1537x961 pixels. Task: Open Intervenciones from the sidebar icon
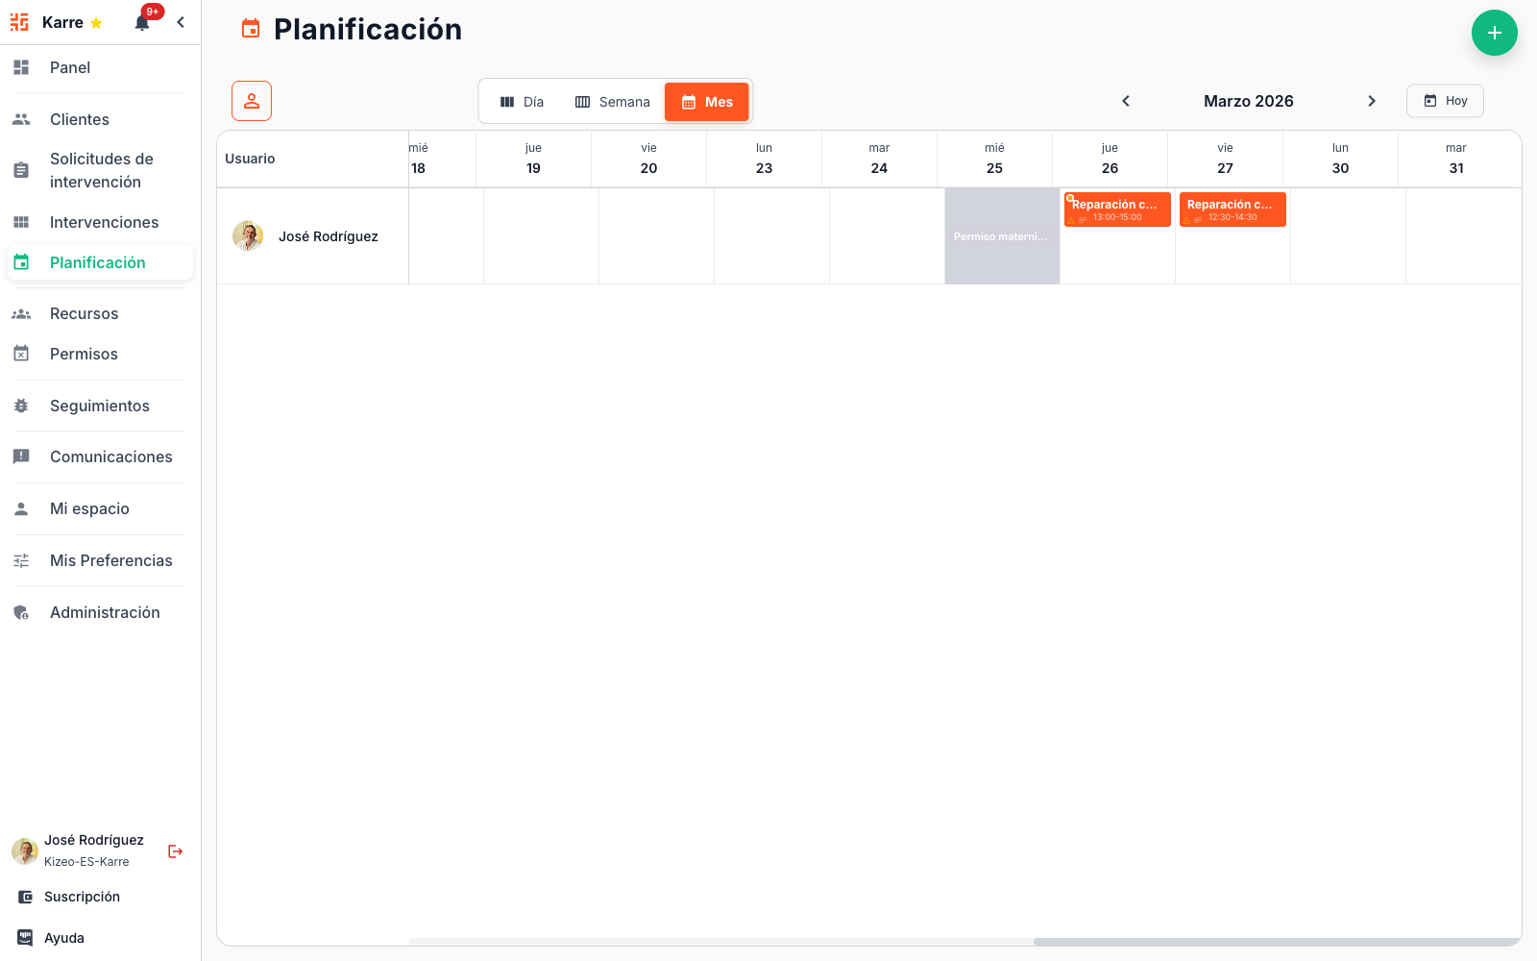point(21,222)
